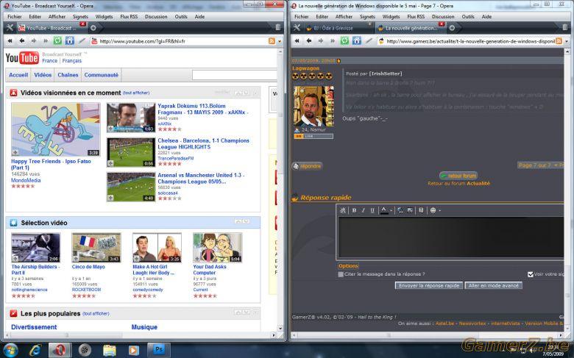Open the Outils menu in the GamerZ window
Screen dimensions: 574x358
click(468, 16)
